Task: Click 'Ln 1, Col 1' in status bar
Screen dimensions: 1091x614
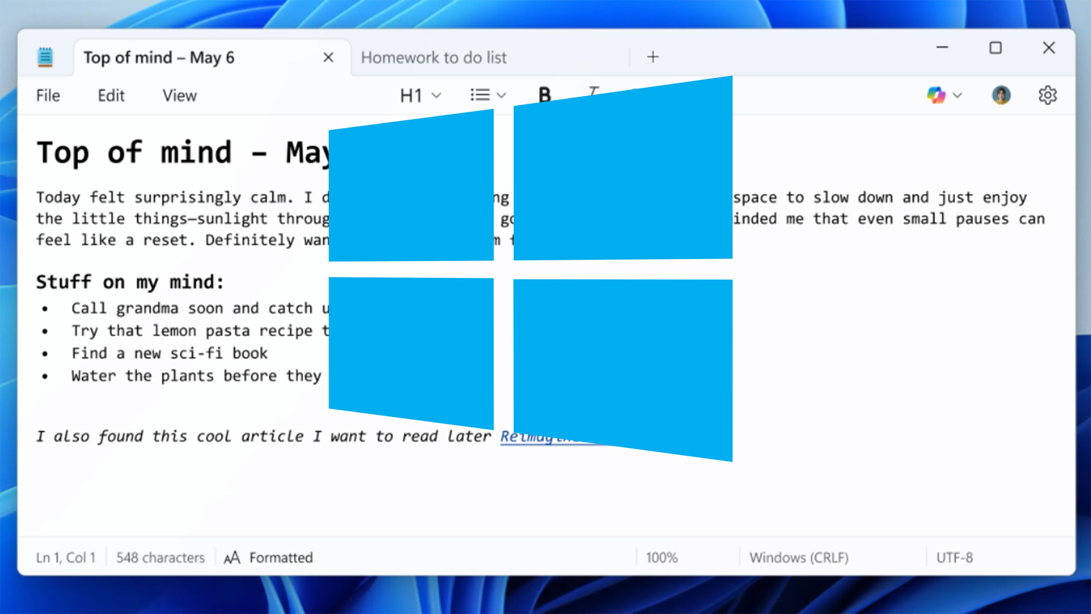Action: point(66,558)
